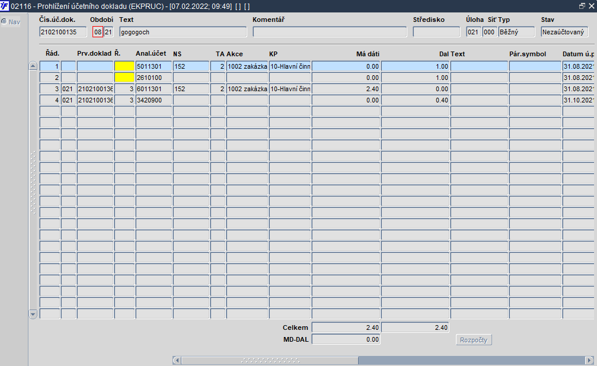Click the Prv.doklad cell in row 3

click(95, 89)
